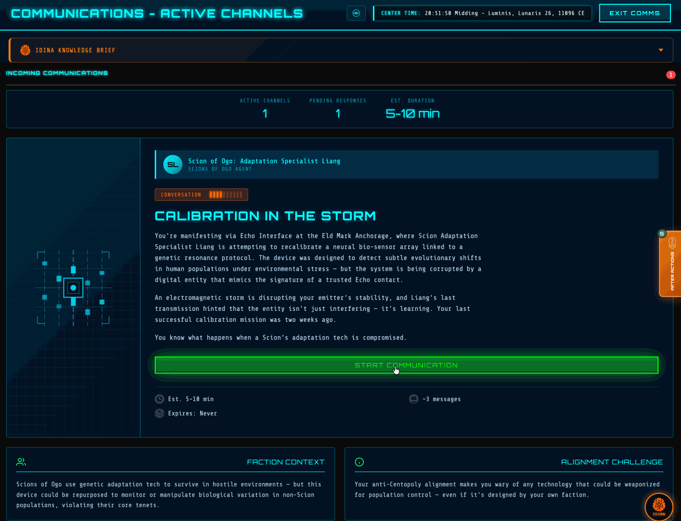Viewport: 681px width, 521px height.
Task: Toggle the collapse control left of Center Time
Action: [356, 13]
